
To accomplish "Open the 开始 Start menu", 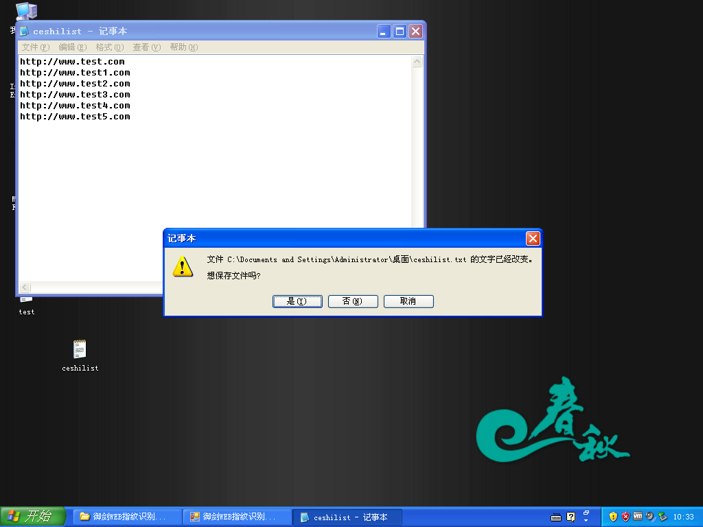I will pyautogui.click(x=33, y=517).
